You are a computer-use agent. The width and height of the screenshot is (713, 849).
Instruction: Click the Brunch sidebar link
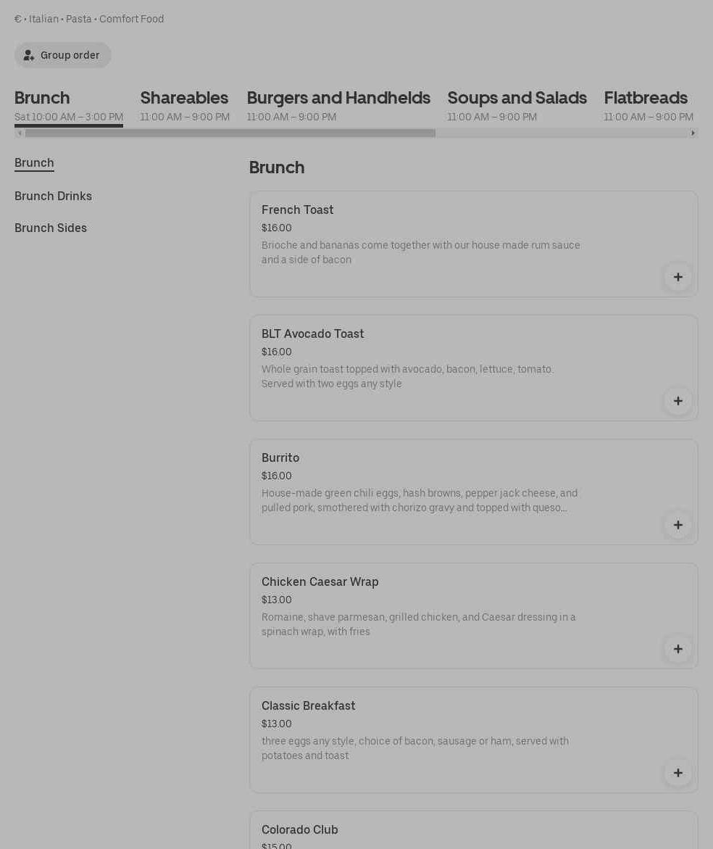(x=34, y=163)
